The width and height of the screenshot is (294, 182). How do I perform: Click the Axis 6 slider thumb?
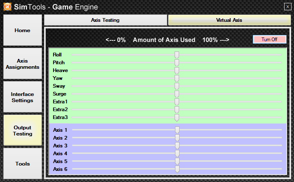coord(177,169)
